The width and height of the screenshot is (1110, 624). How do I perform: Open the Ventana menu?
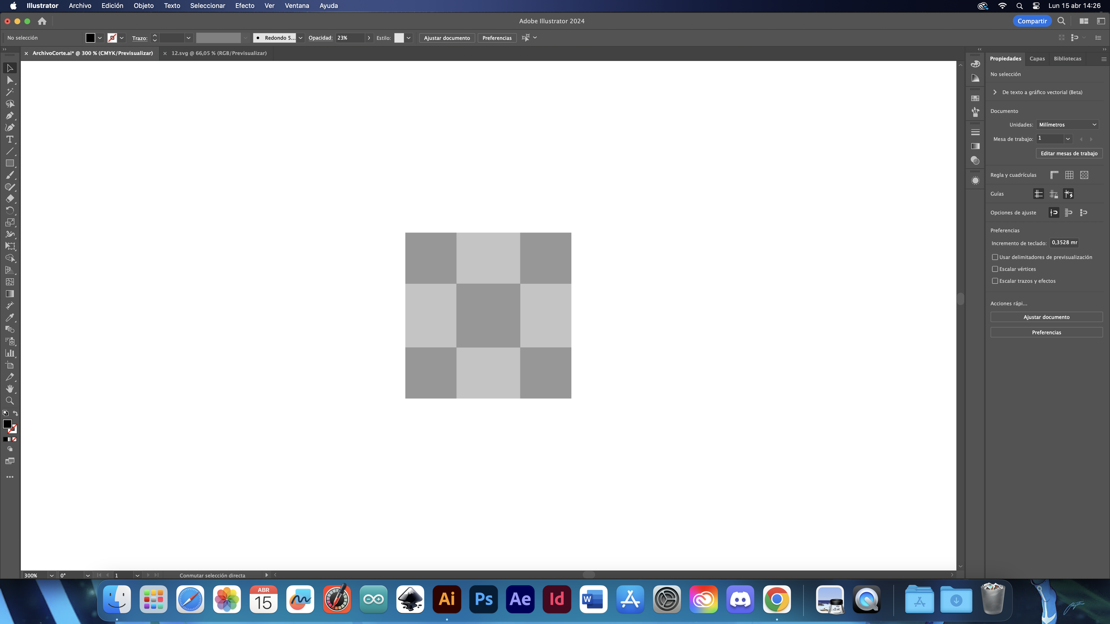point(297,6)
